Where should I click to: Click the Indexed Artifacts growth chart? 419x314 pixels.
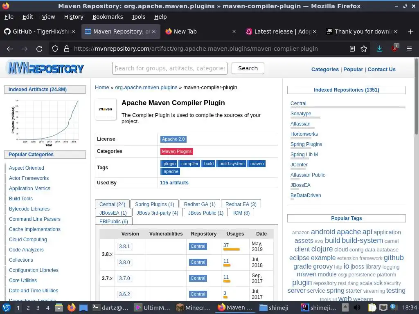tap(45, 122)
